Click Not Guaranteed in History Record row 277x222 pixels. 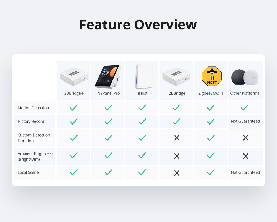pyautogui.click(x=245, y=121)
